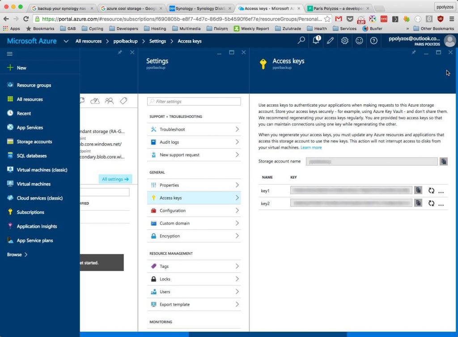Switch to the Synology DiskStation tab
The image size is (458, 337).
coord(200,8)
